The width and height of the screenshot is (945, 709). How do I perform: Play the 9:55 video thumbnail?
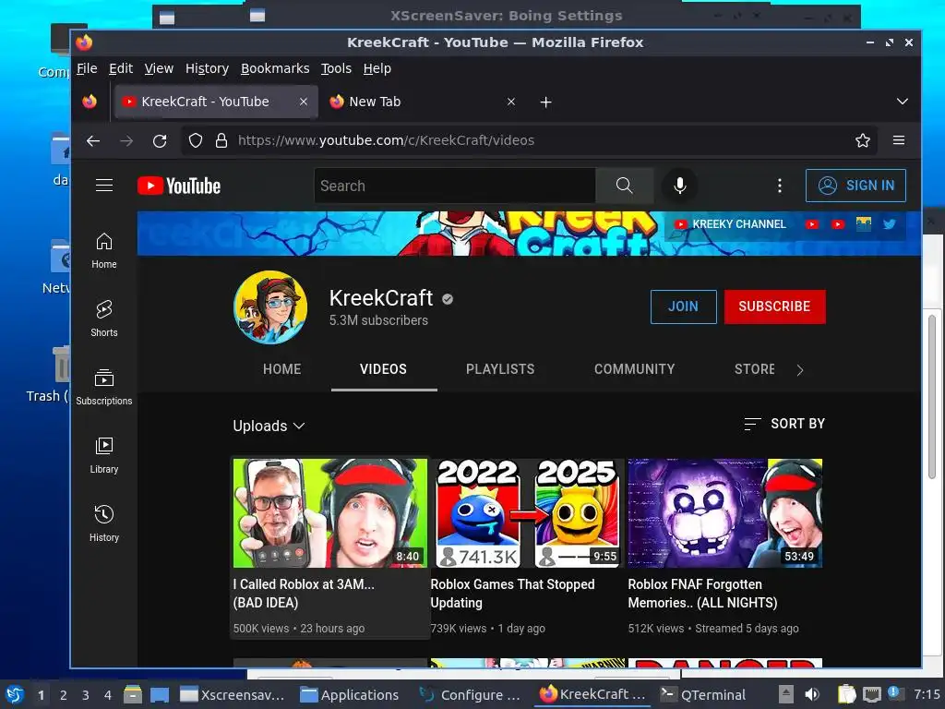[527, 513]
